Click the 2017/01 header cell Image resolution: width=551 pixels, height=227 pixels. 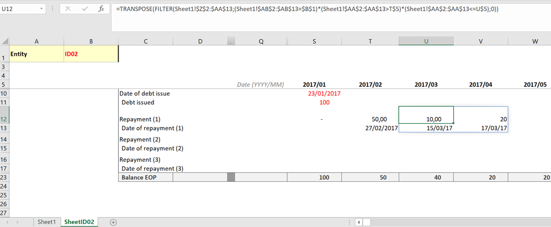[x=314, y=85]
